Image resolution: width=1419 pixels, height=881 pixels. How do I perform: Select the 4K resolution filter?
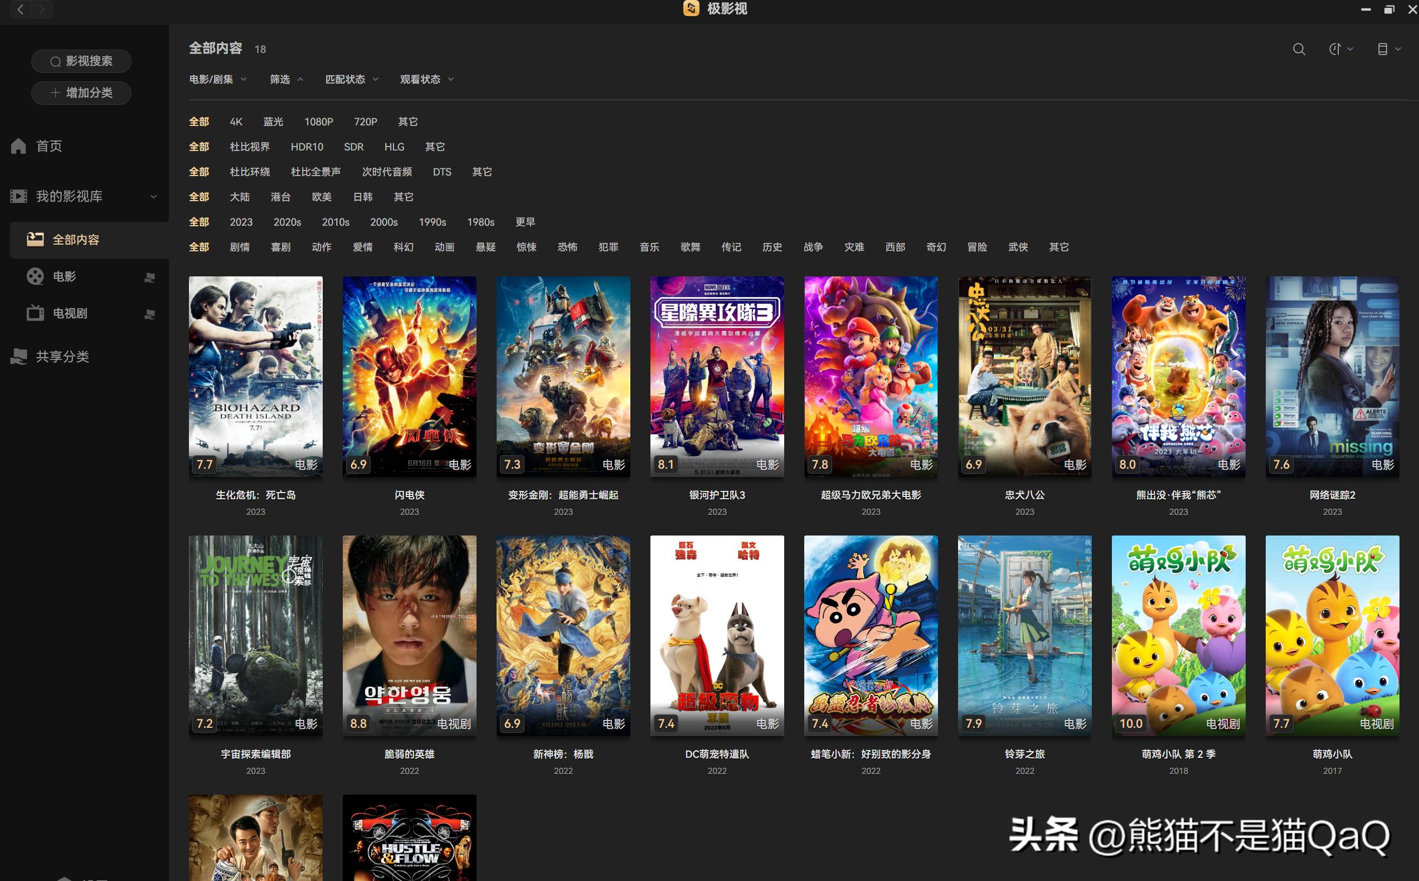tap(235, 122)
